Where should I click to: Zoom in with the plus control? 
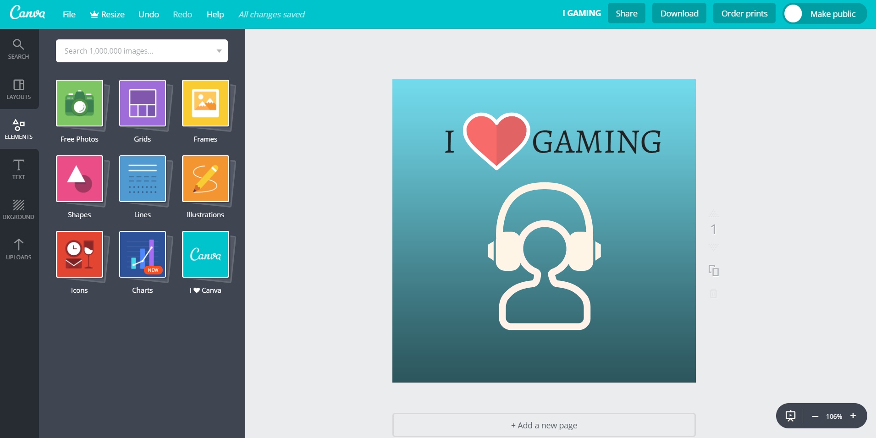[853, 416]
